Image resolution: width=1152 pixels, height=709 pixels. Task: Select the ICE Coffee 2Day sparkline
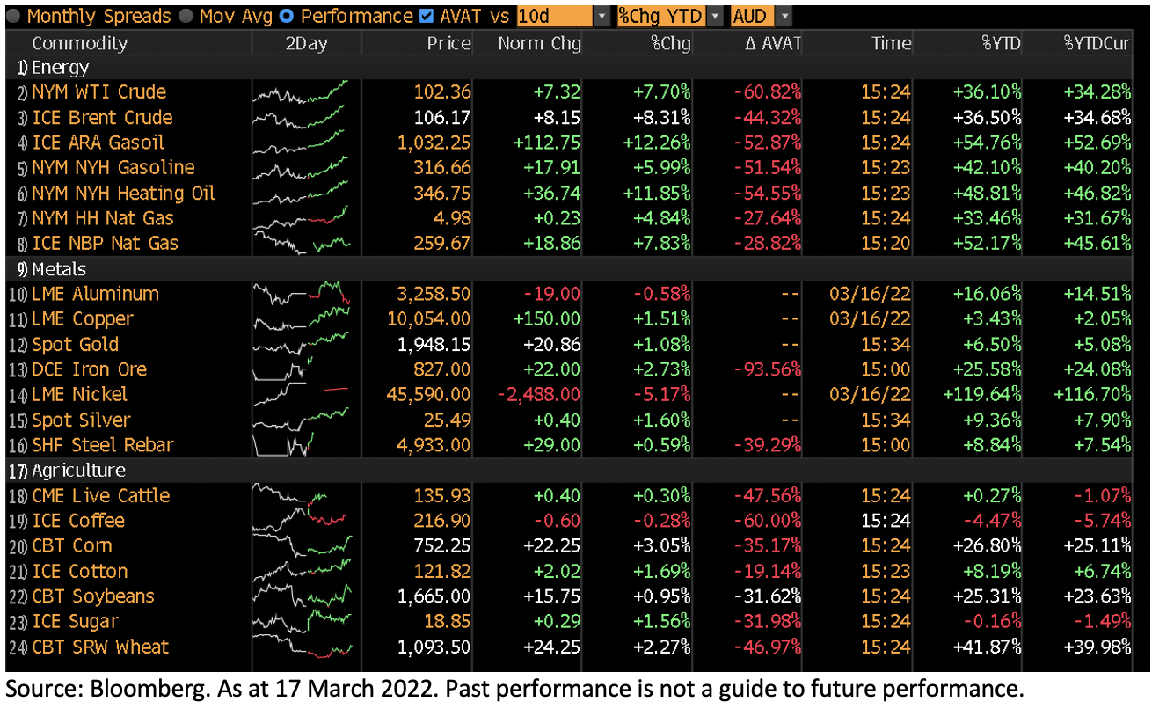(300, 521)
